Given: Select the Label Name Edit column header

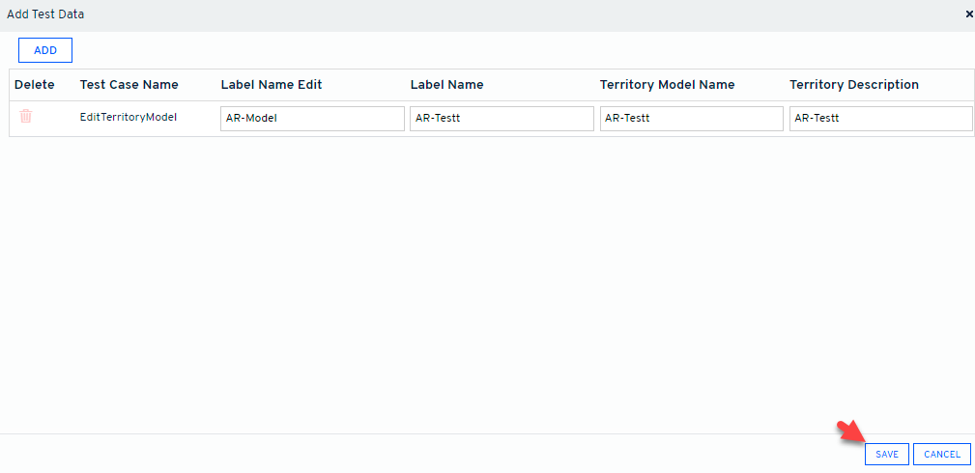Looking at the screenshot, I should tap(272, 85).
